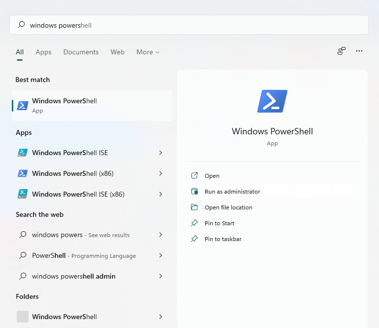Open PowerShell Programming Language web suggestion
The image size is (379, 328).
pyautogui.click(x=92, y=255)
